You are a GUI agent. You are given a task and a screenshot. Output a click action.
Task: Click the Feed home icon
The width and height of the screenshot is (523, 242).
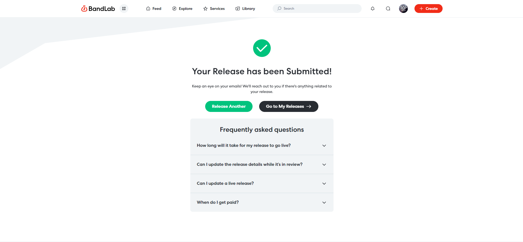pos(148,9)
